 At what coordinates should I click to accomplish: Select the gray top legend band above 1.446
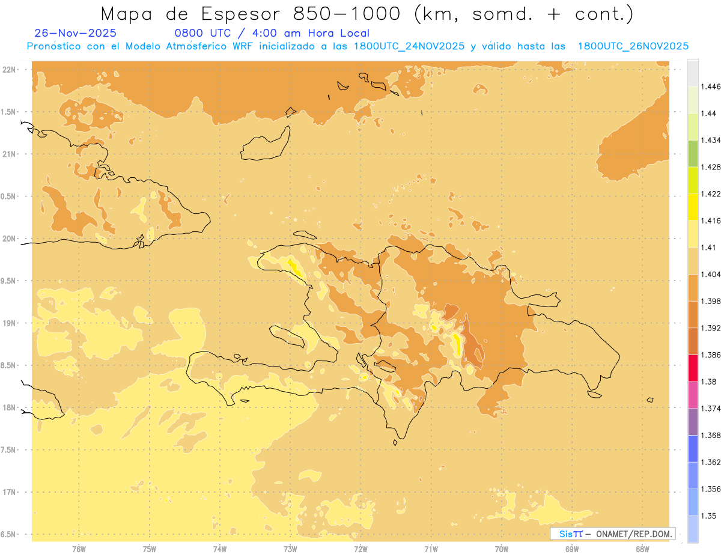click(x=693, y=73)
